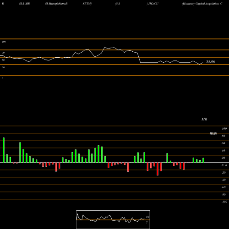Click the '50' level on RSI axis
Viewport: 229px width, 229px height.
(x=3, y=60)
